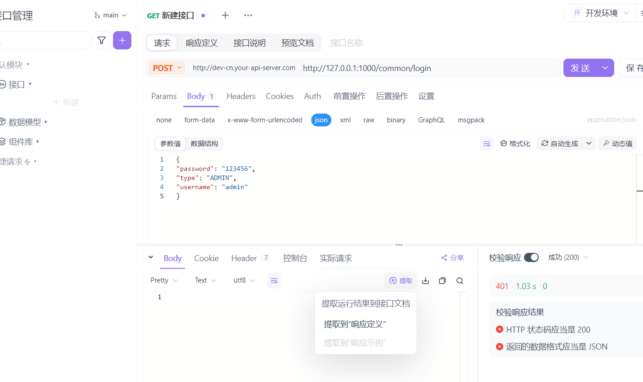Open the 实际请求 tab
Screen dimensions: 643x382
(x=336, y=258)
